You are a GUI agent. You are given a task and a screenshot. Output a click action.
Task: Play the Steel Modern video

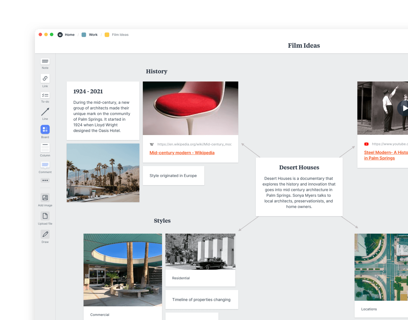coord(404,108)
